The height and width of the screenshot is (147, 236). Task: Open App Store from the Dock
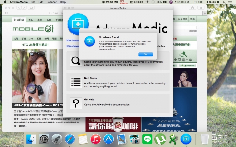tap(108, 139)
